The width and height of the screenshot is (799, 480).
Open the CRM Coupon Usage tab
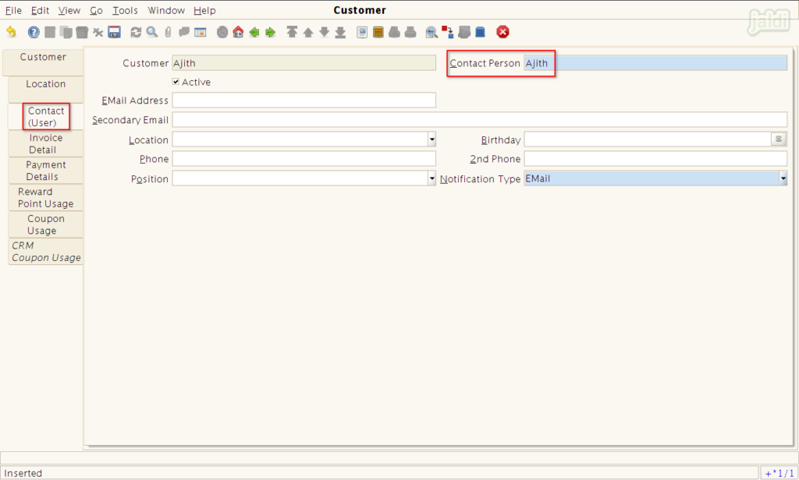(x=46, y=252)
